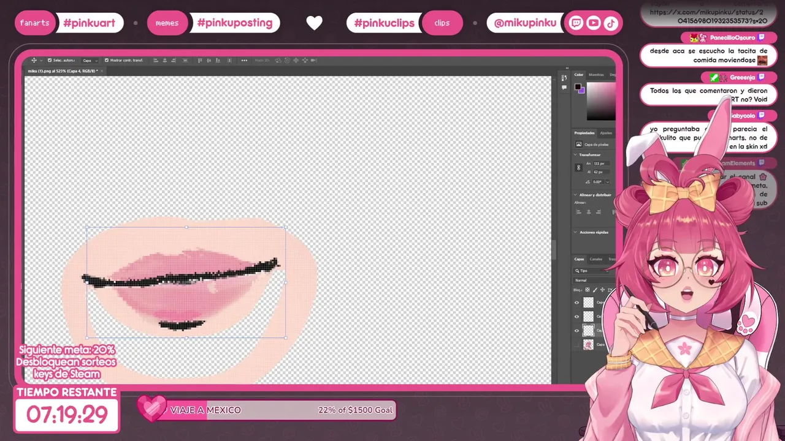Click the purple background color swatch
The image size is (785, 441).
pyautogui.click(x=583, y=91)
